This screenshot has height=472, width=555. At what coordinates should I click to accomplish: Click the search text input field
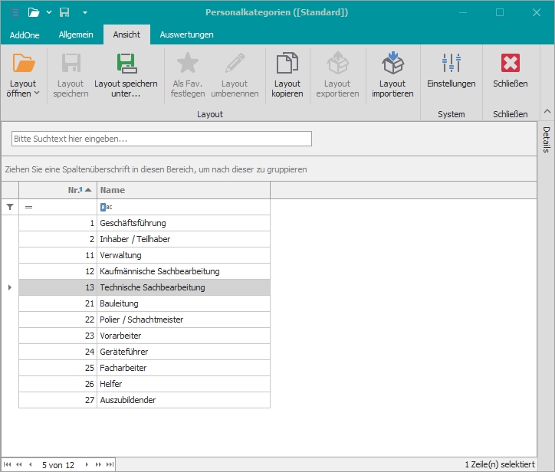(x=162, y=139)
